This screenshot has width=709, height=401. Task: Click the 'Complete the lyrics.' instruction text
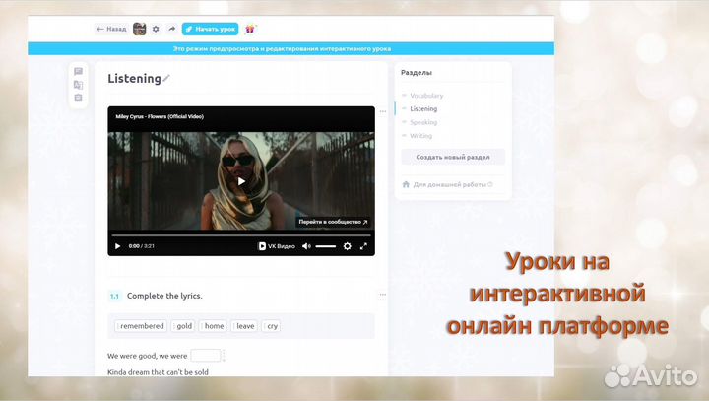pyautogui.click(x=164, y=296)
